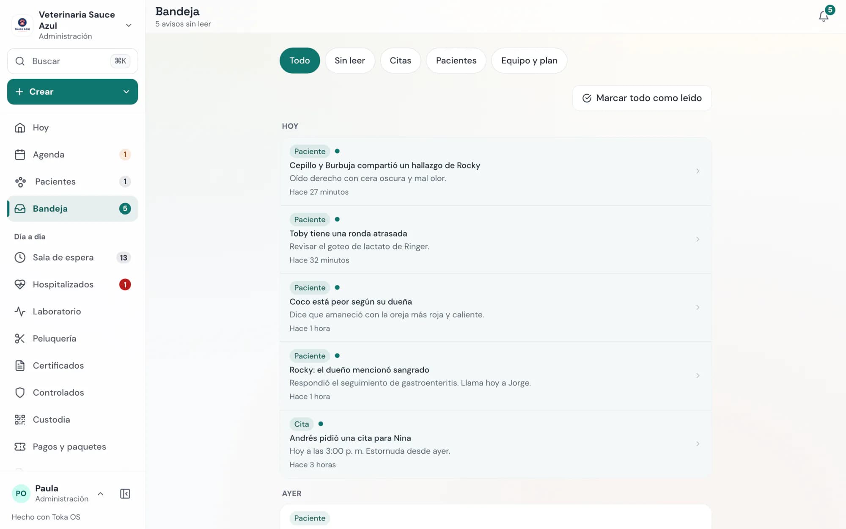
Task: Click the Custodia QR code icon
Action: point(20,420)
